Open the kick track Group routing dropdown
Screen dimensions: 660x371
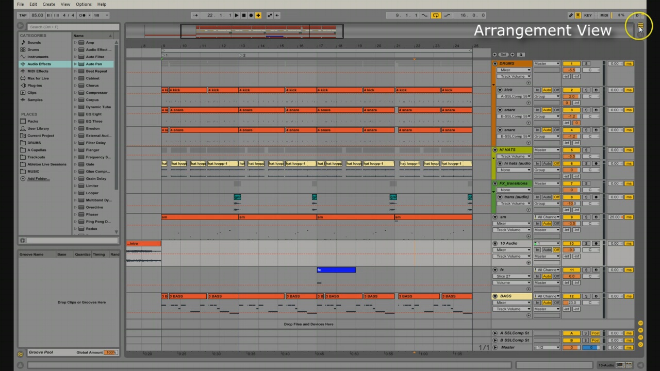pyautogui.click(x=547, y=96)
